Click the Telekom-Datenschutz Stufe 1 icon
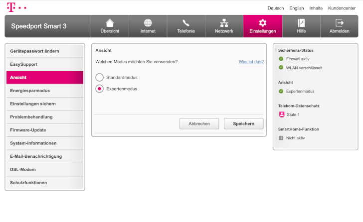Image resolution: width=363 pixels, height=222 pixels. (281, 114)
